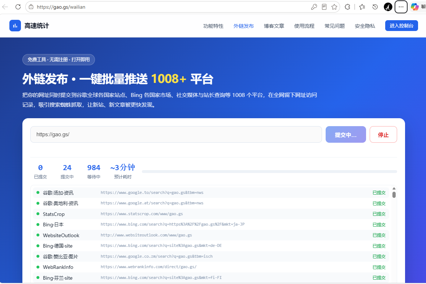Screen dimensions: 426x284
Task: Open the extensions puzzle icon
Action: (348, 7)
